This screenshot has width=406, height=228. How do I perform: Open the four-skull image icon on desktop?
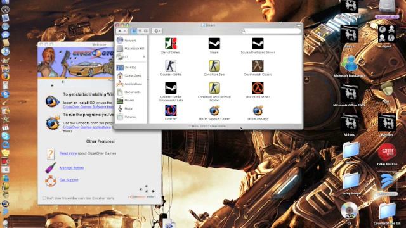pyautogui.click(x=387, y=34)
